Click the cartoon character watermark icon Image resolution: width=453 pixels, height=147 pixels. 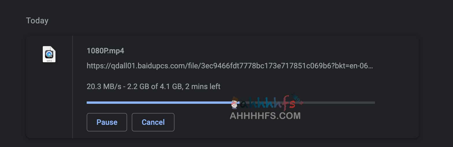(x=235, y=103)
